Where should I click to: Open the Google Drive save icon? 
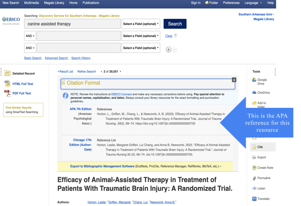(x=254, y=80)
